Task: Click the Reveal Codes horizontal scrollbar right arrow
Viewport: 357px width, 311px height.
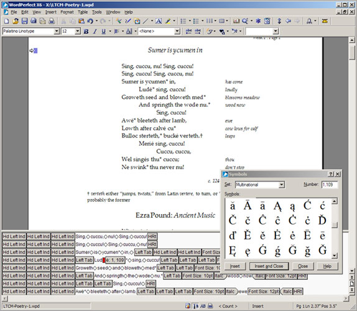Action: [x=346, y=298]
